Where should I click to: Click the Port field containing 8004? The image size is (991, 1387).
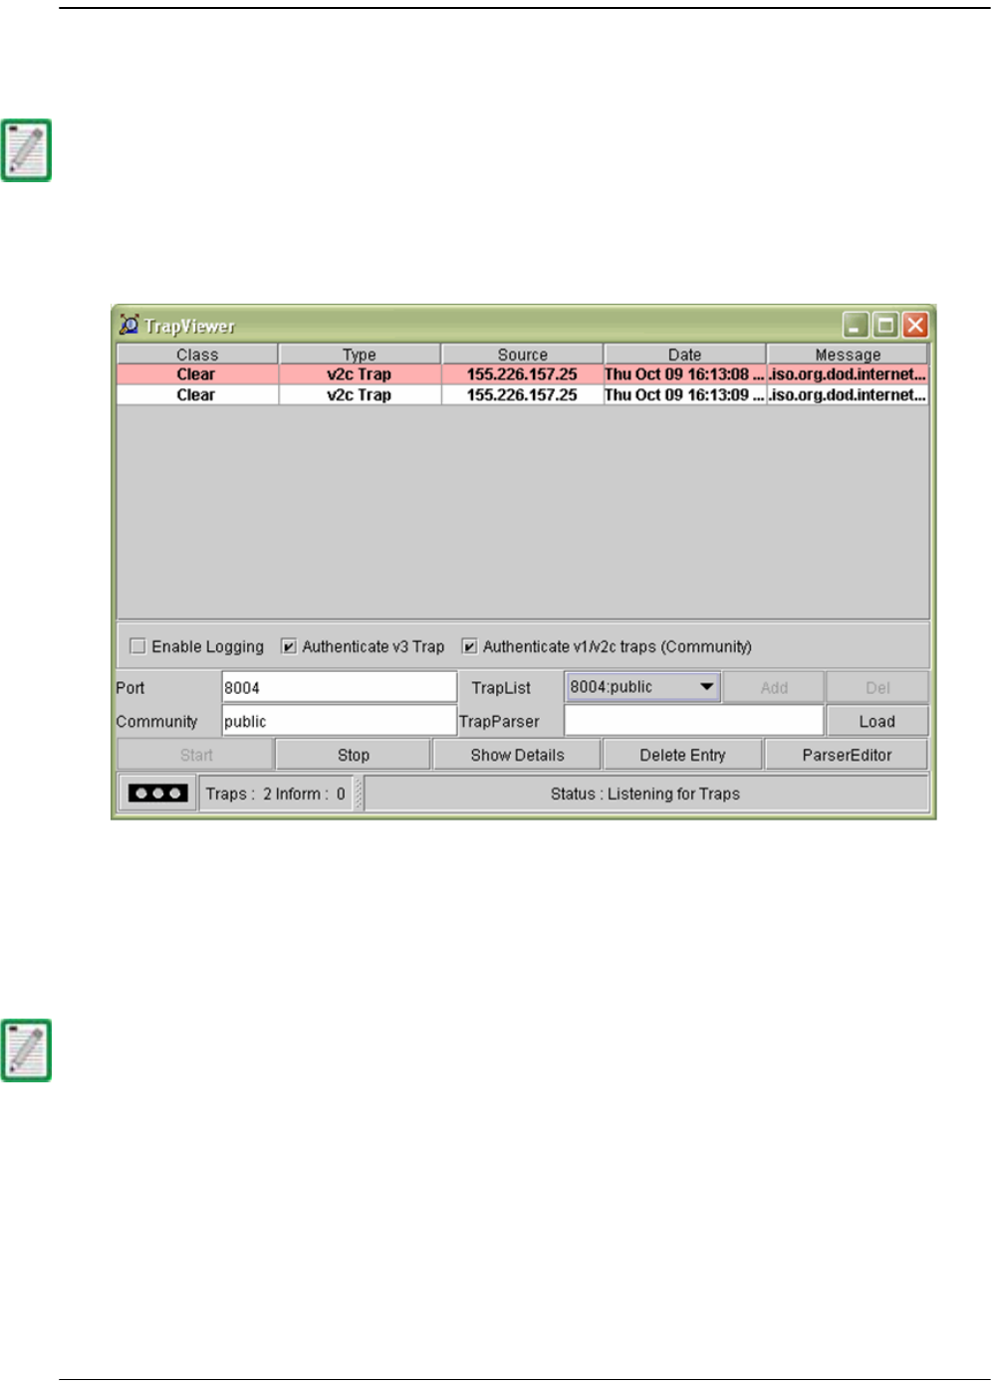[x=339, y=687]
